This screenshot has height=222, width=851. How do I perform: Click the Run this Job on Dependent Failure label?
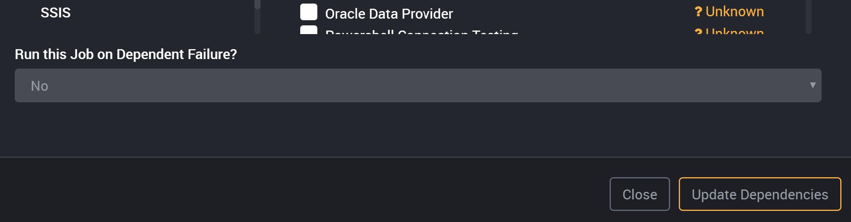(x=126, y=54)
